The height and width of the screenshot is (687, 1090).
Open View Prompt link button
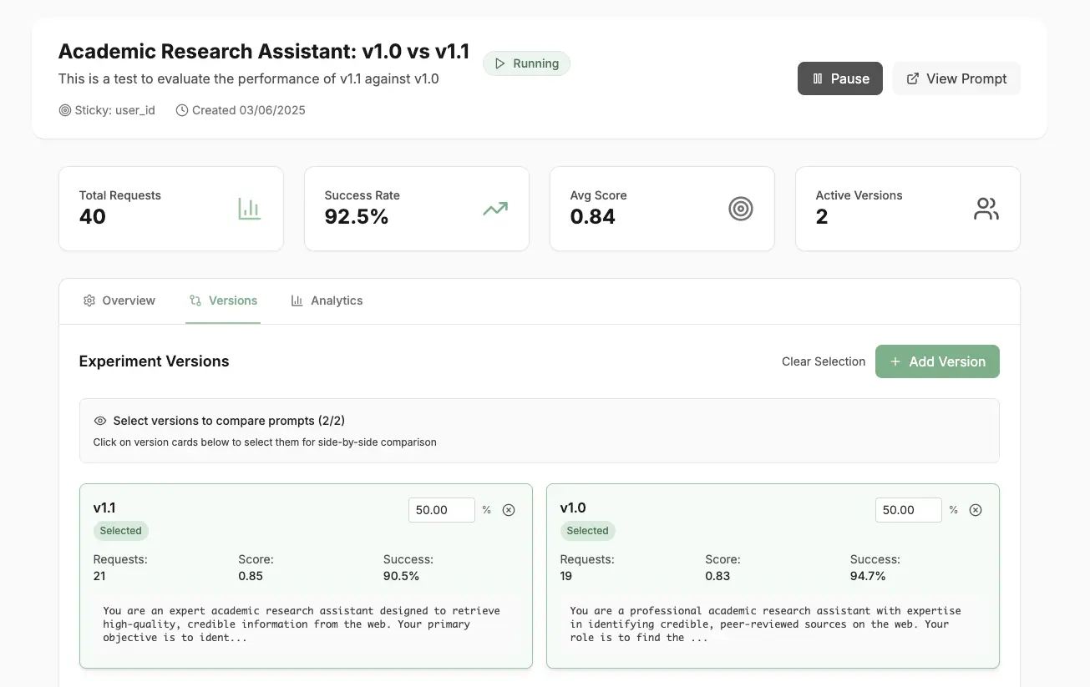(956, 78)
